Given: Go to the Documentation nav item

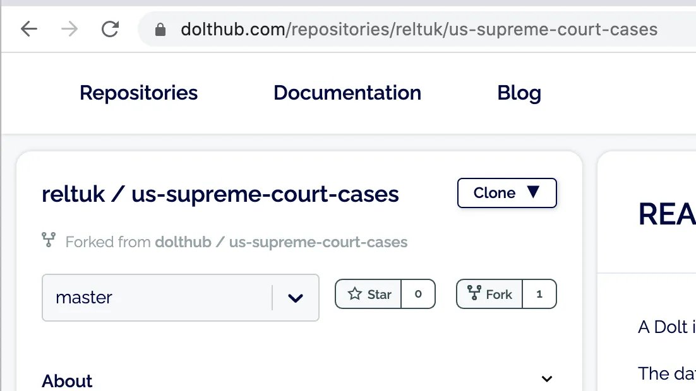Looking at the screenshot, I should [347, 93].
